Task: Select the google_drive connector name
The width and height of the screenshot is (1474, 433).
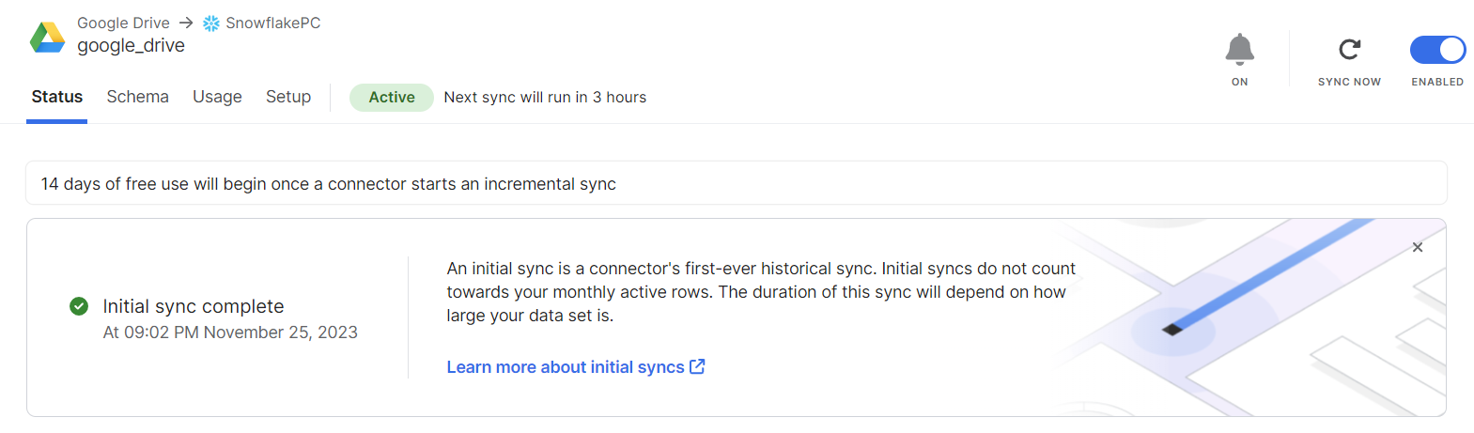Action: click(x=131, y=45)
